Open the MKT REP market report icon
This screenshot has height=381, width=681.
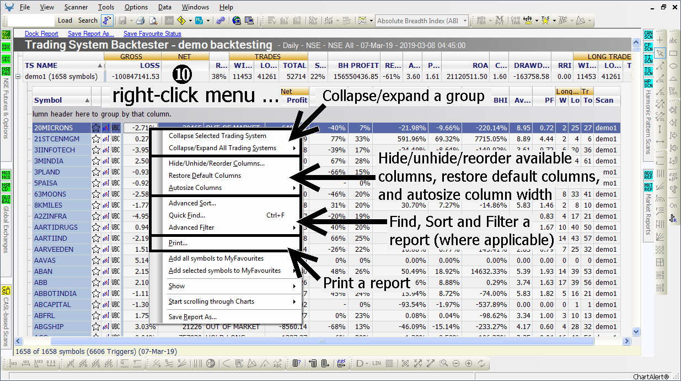click(648, 187)
